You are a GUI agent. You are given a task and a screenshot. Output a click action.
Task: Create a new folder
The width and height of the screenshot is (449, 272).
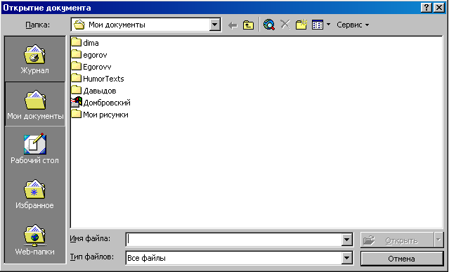(301, 25)
